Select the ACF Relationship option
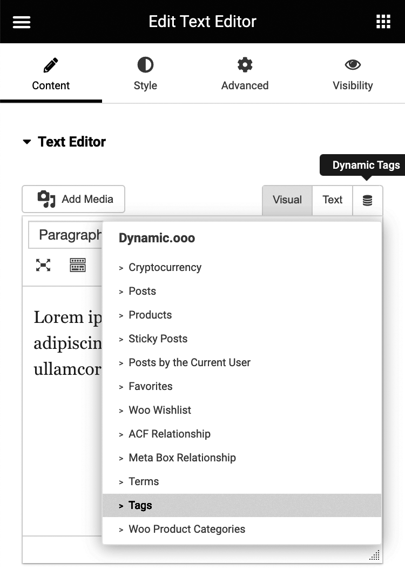405x569 pixels. pos(169,434)
